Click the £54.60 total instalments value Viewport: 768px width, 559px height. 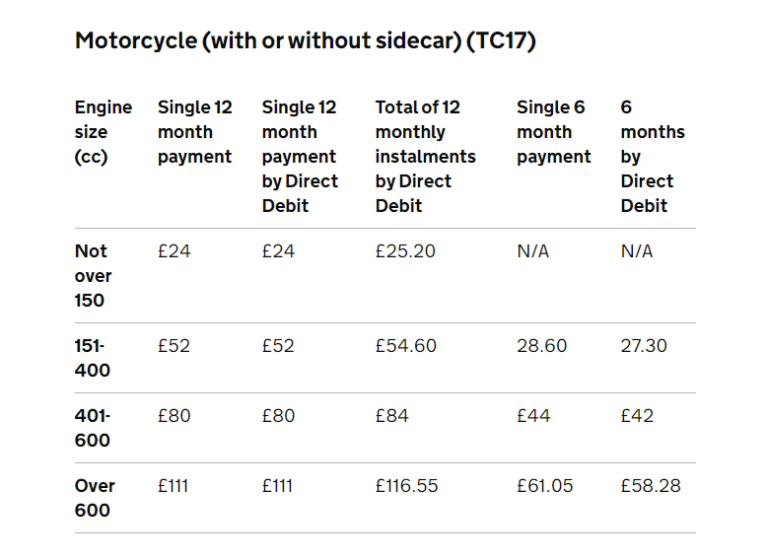coord(405,346)
